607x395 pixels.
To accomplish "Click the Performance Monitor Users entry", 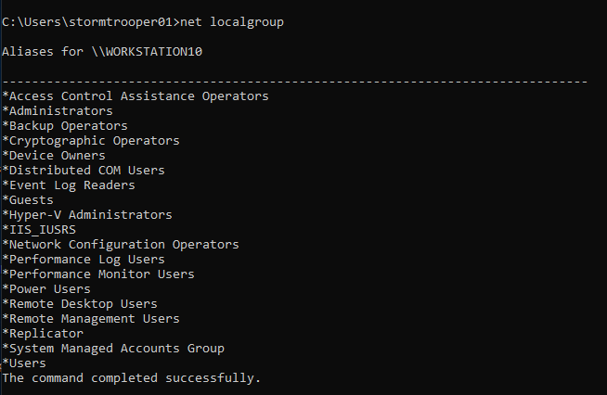I will pyautogui.click(x=98, y=274).
